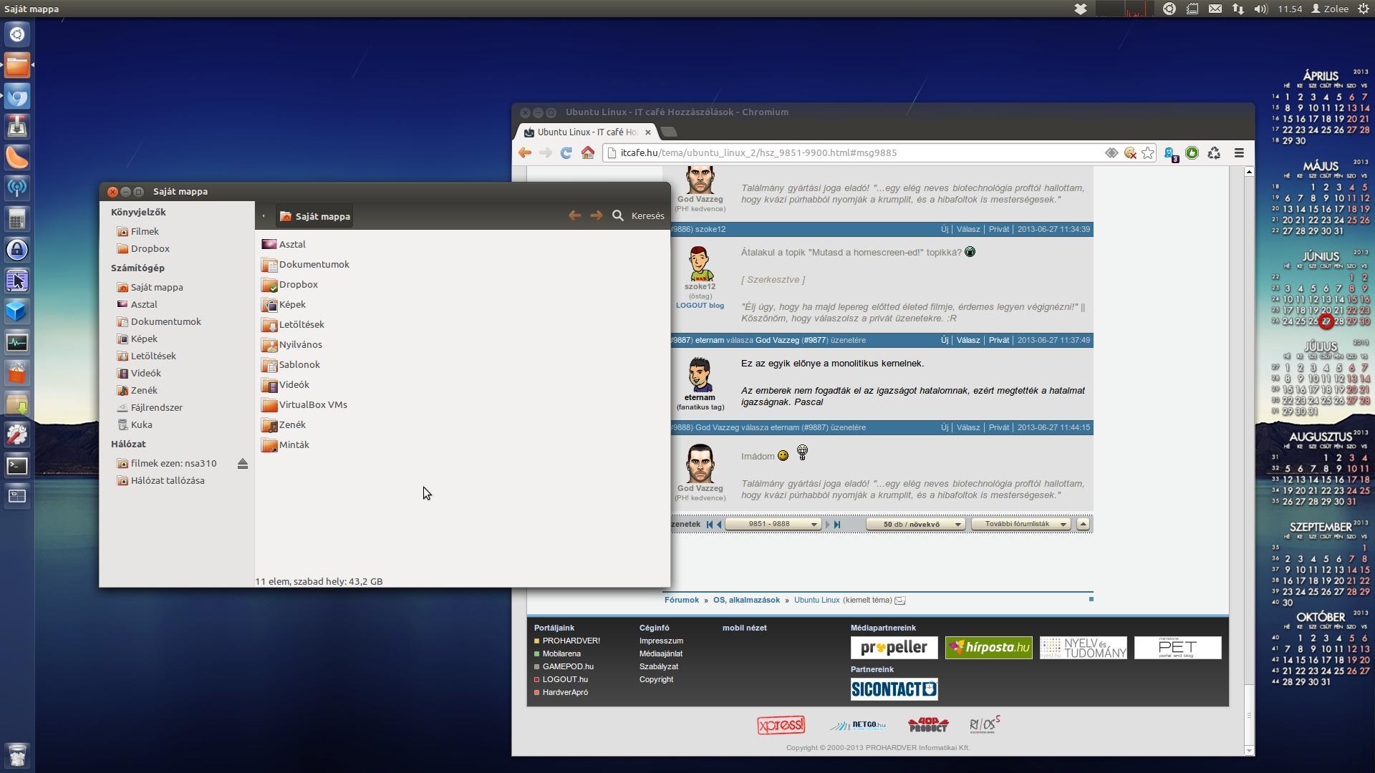Launch Chromium from the dock

[x=17, y=96]
